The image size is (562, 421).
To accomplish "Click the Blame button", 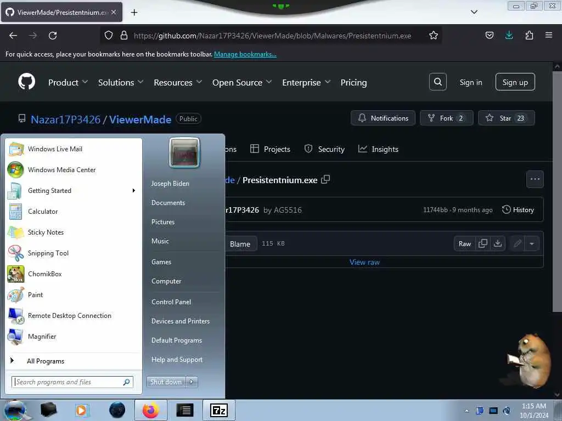I will (x=240, y=244).
